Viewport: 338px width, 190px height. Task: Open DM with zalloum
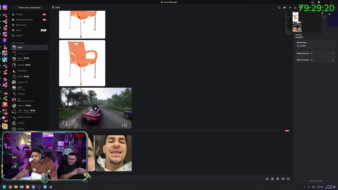tap(30, 106)
